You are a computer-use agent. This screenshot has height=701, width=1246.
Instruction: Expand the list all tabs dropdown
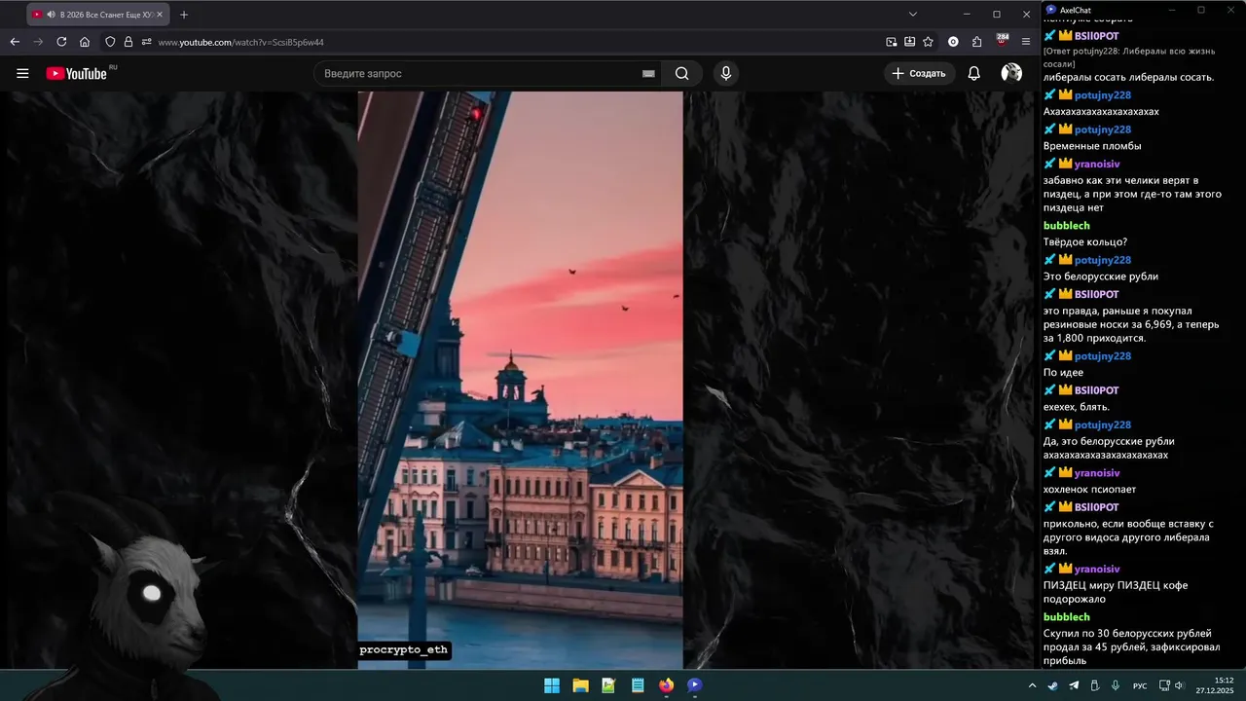[x=913, y=15]
